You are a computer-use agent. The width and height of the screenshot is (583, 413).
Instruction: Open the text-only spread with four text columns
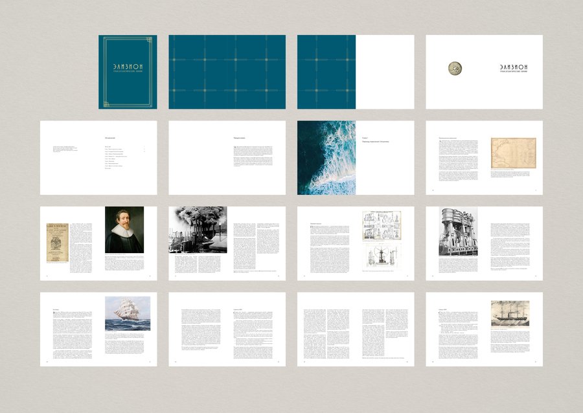(x=356, y=329)
